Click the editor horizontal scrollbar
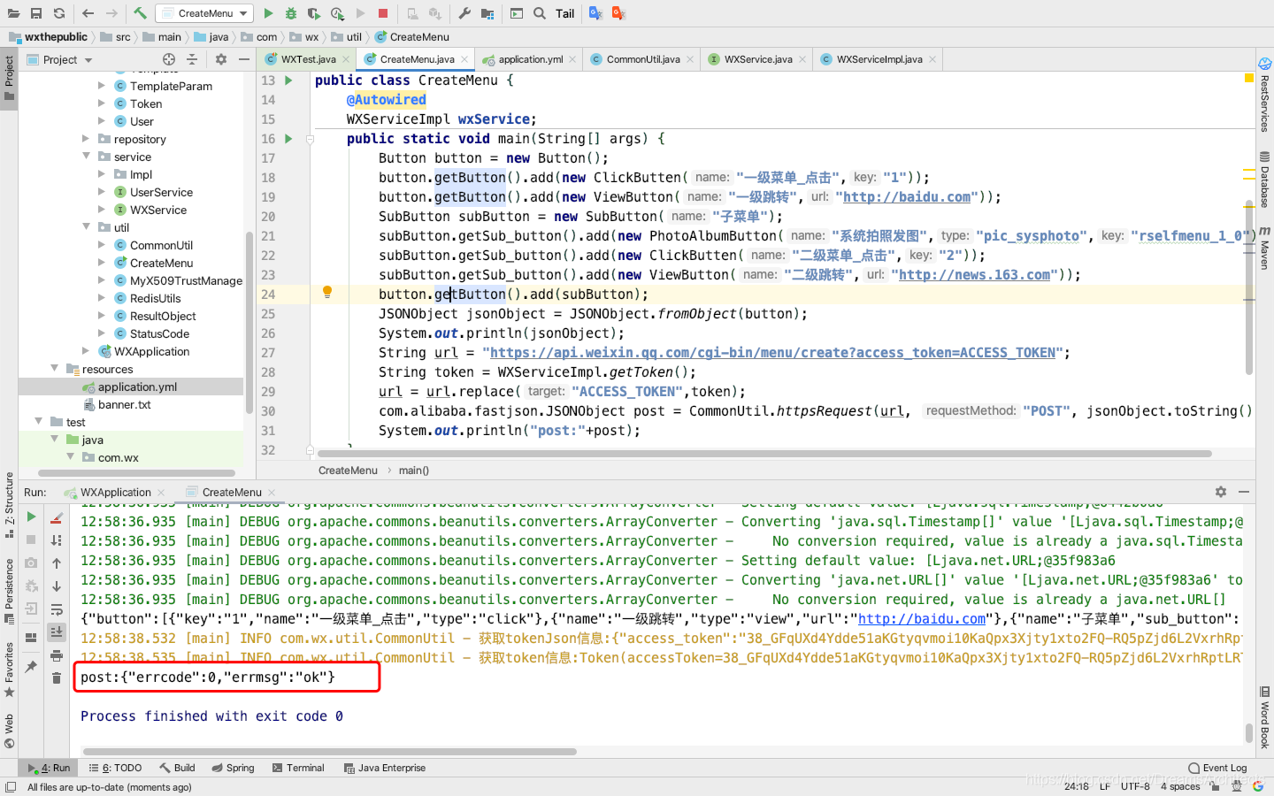Viewport: 1274px width, 796px height. pyautogui.click(x=764, y=454)
